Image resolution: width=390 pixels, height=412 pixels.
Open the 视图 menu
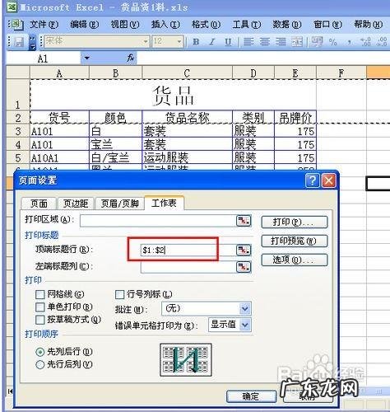pos(125,25)
